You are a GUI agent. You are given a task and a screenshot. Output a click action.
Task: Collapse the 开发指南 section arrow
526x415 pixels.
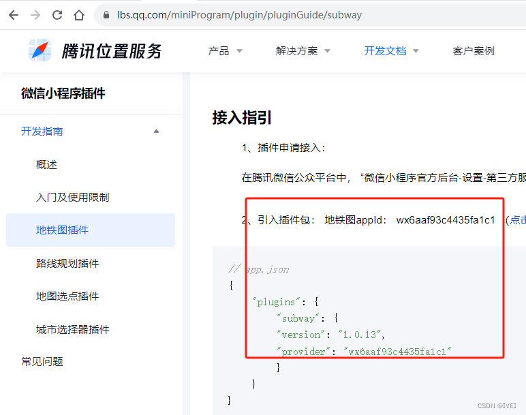(156, 131)
